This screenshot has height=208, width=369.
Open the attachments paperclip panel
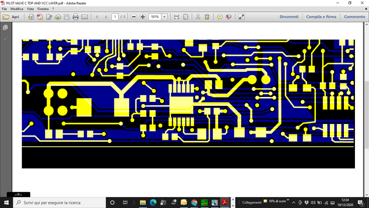5,39
